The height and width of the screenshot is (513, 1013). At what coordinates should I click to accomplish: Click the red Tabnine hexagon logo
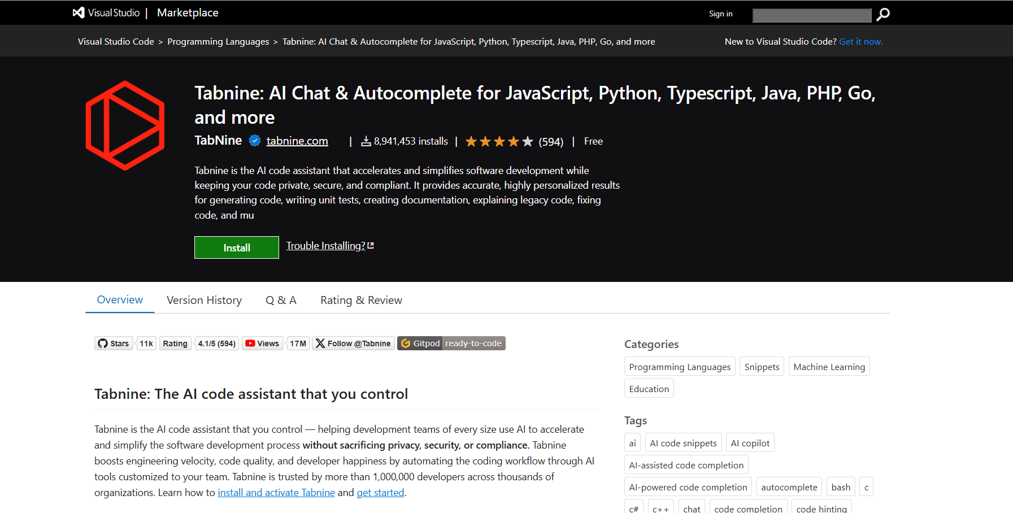pos(125,125)
